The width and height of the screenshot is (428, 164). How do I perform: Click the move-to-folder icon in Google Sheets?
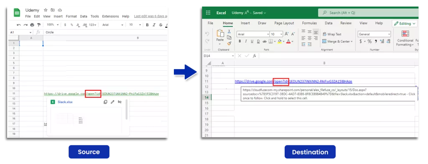click(52, 10)
